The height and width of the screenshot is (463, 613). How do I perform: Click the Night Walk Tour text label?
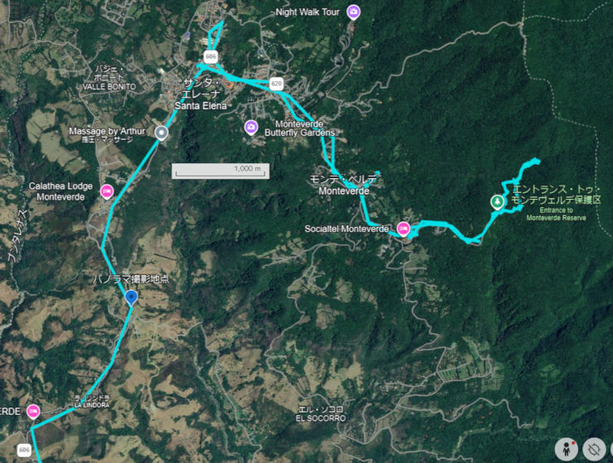click(307, 12)
